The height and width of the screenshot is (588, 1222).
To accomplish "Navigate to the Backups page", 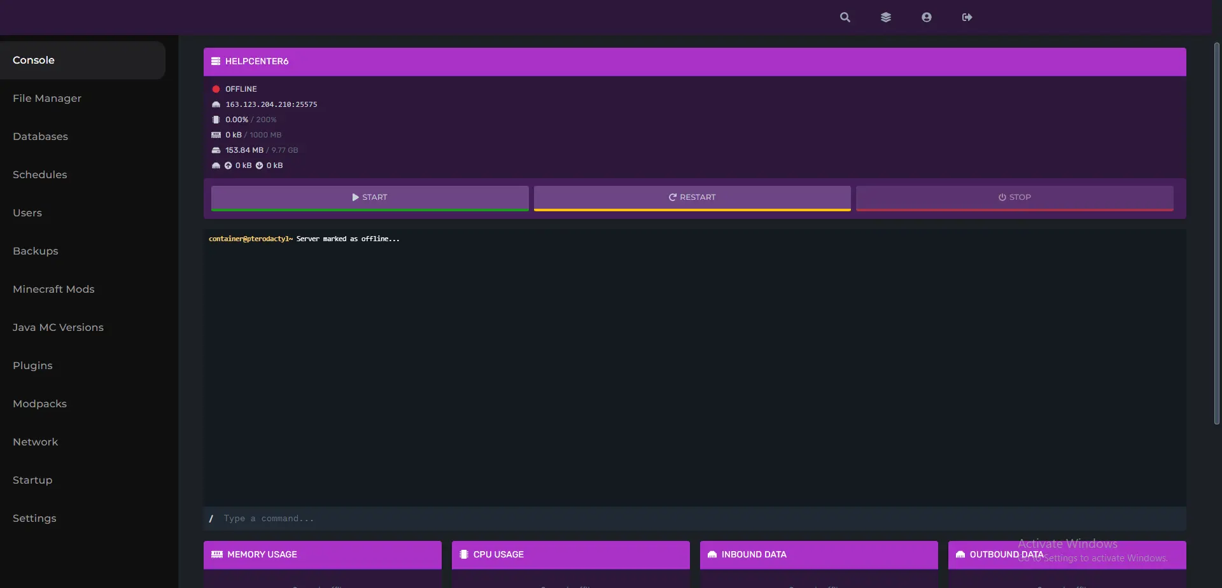I will 35,251.
